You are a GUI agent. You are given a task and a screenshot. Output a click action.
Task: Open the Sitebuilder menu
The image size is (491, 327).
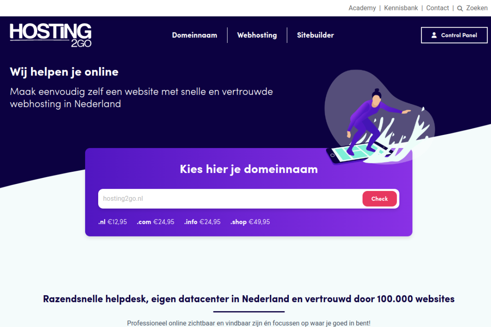(x=315, y=35)
